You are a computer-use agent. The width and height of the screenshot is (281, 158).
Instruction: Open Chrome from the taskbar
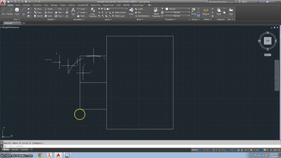coord(40,155)
